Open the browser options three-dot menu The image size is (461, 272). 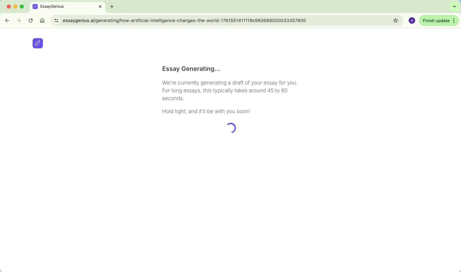[x=454, y=20]
